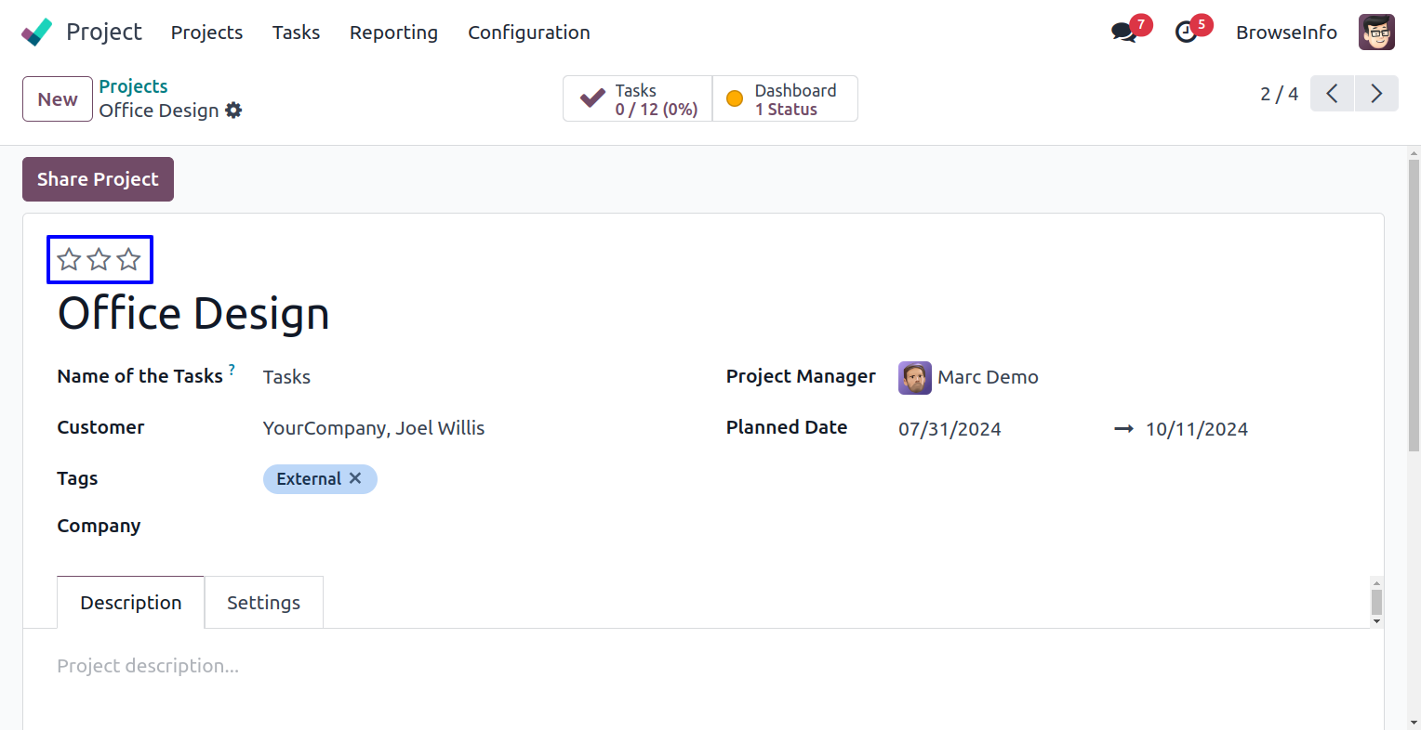
Task: Open the activities clock icon
Action: (1187, 33)
